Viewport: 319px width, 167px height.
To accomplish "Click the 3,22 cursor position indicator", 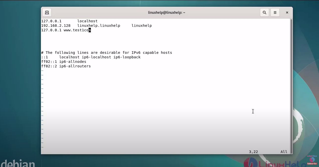I will pos(253,152).
